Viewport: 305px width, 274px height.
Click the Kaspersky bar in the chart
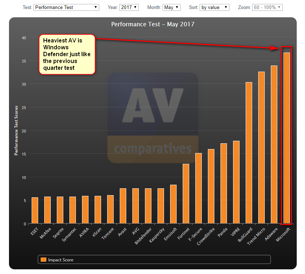161,206
